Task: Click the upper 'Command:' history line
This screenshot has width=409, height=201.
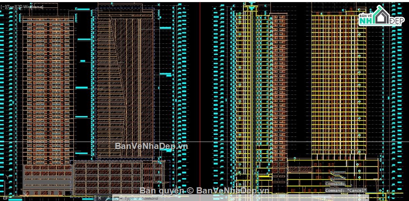Action: coord(335,184)
